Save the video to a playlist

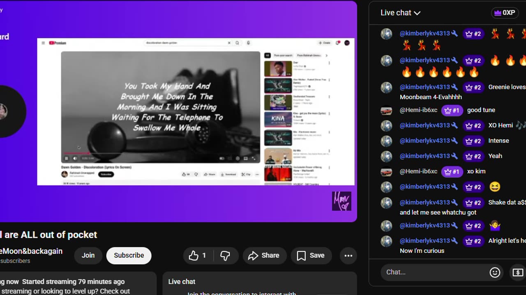(x=311, y=256)
